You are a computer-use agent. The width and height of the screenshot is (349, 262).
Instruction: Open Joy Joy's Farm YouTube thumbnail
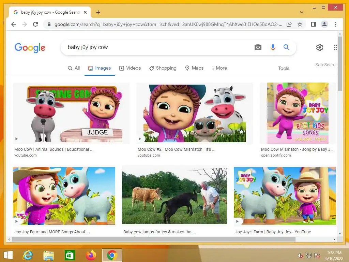pos(285,196)
